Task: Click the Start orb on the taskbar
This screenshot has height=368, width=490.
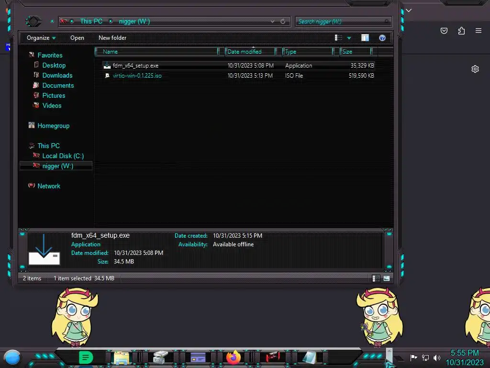Action: pyautogui.click(x=12, y=357)
